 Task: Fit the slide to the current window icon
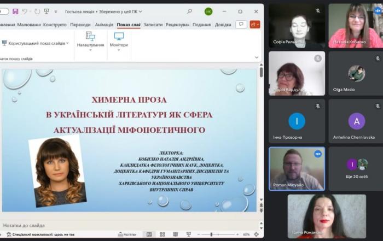click(256, 234)
